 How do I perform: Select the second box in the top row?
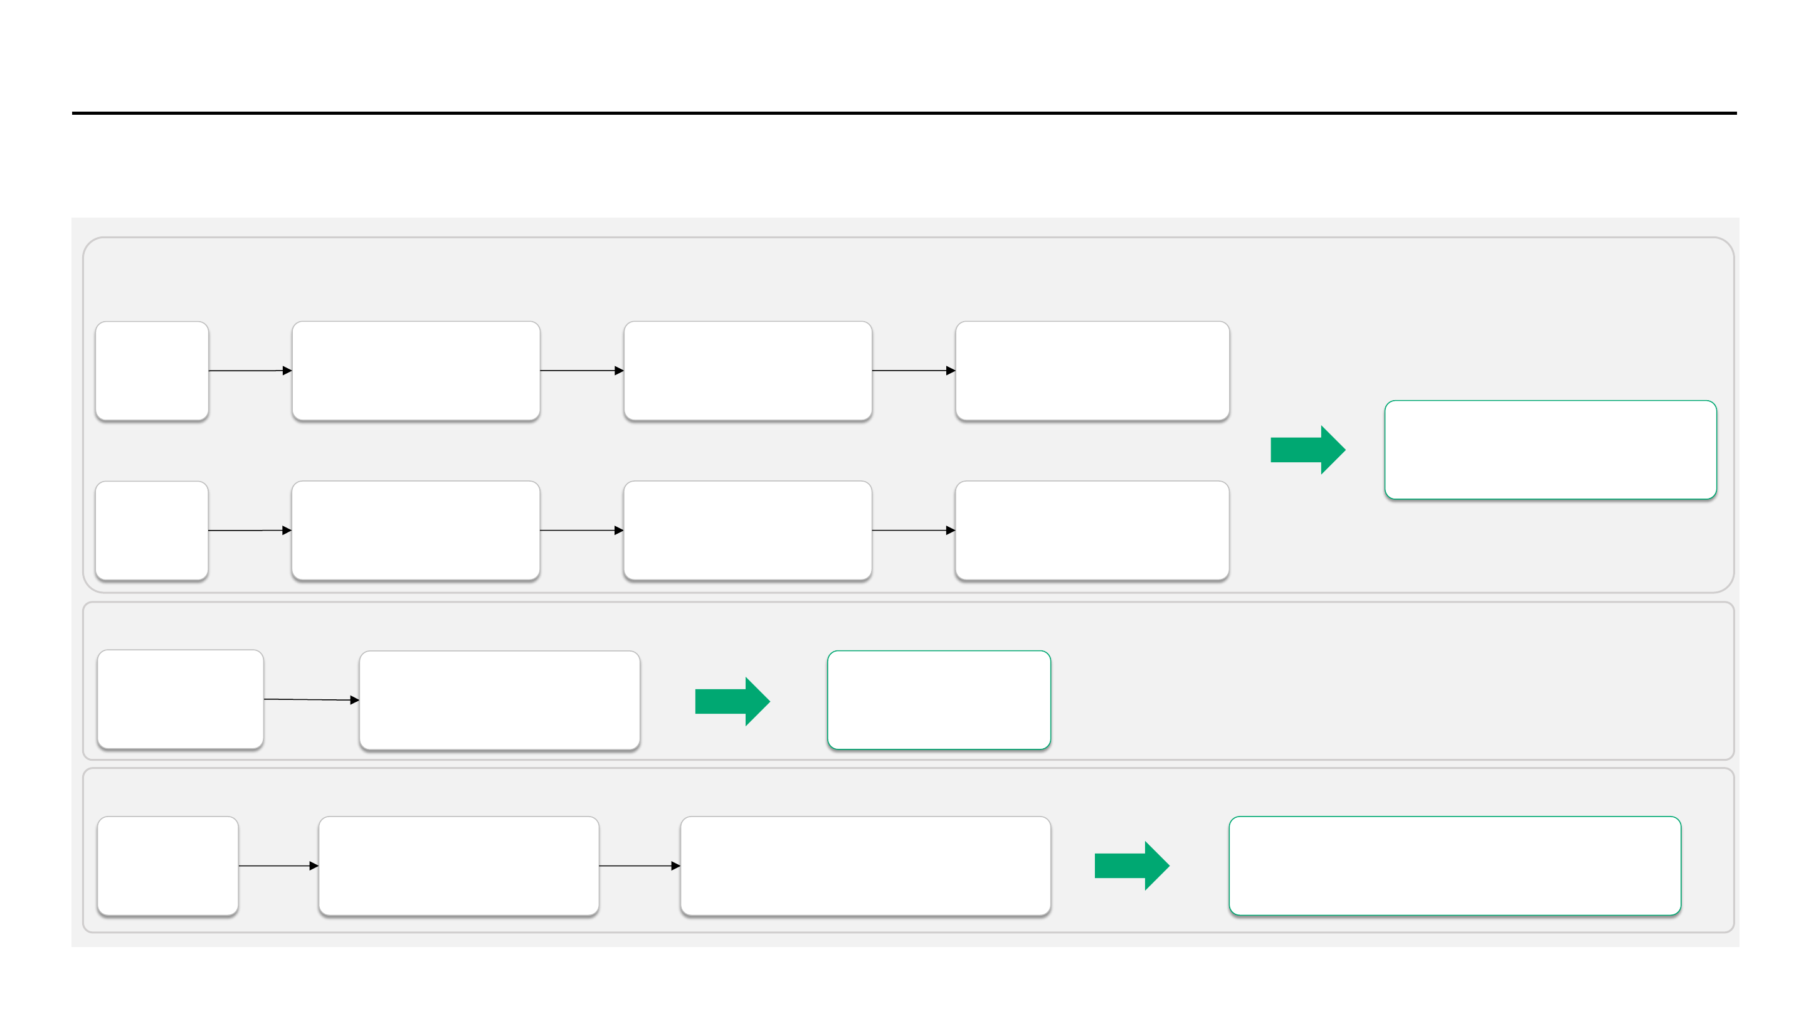point(416,370)
